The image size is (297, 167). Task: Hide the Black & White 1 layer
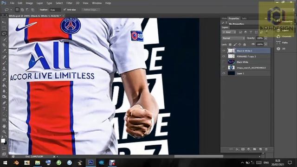click(224, 51)
